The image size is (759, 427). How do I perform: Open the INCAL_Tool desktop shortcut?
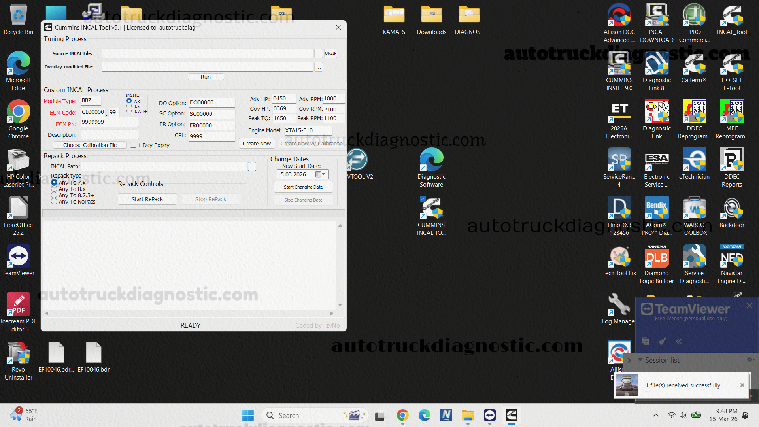coord(732,19)
